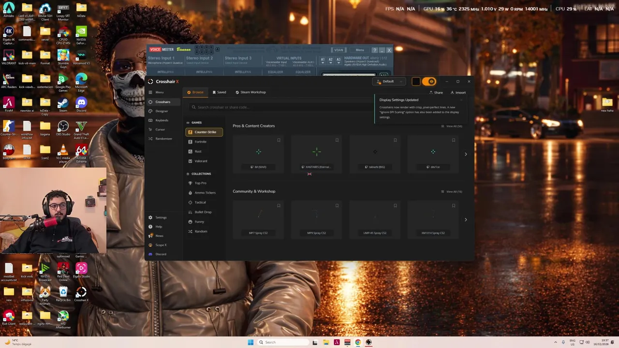Open Steam desktop shortcut
Screen dimensions: 619x348
click(63, 105)
